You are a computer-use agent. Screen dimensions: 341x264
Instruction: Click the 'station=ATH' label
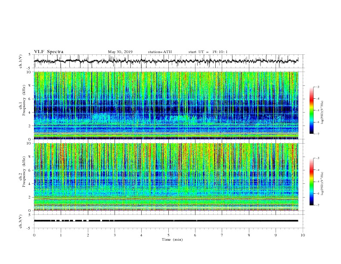point(160,52)
